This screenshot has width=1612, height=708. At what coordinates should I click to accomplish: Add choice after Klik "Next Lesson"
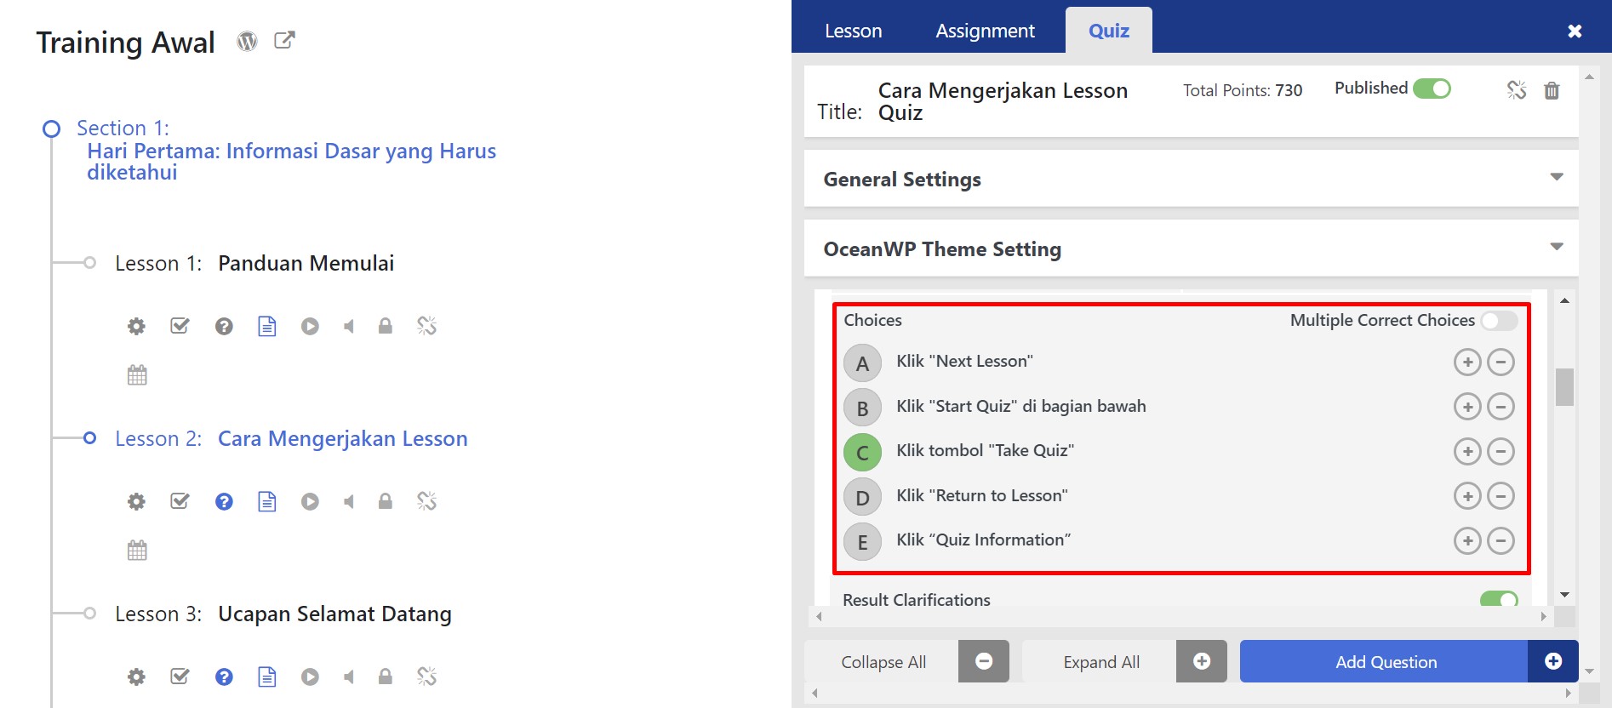tap(1467, 363)
